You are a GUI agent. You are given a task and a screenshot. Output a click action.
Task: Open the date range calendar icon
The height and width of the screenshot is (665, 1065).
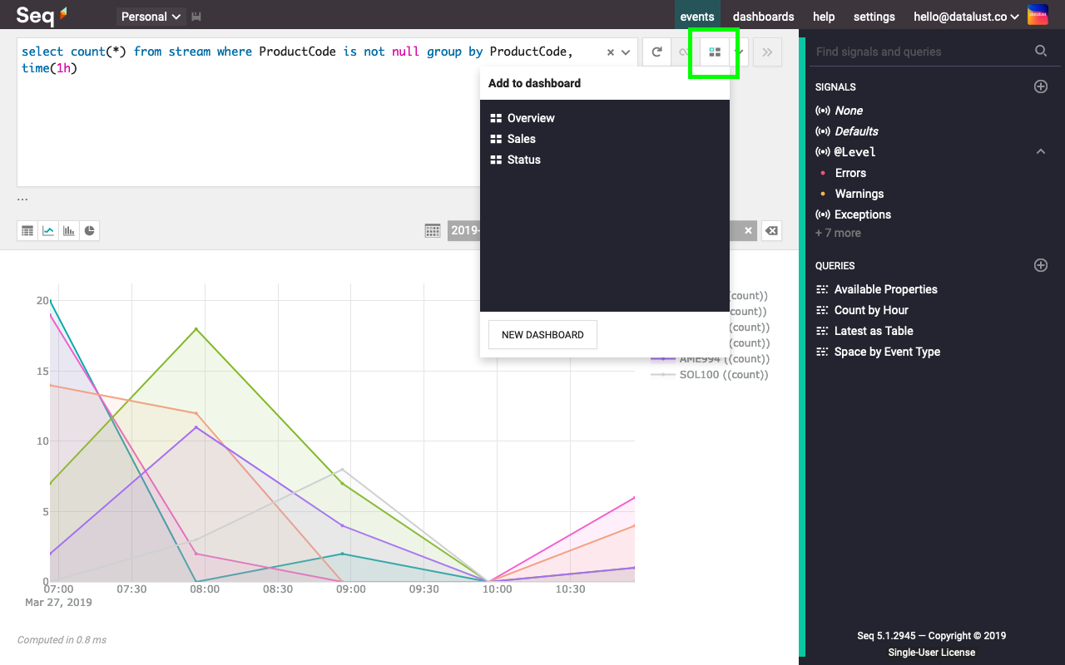(433, 230)
